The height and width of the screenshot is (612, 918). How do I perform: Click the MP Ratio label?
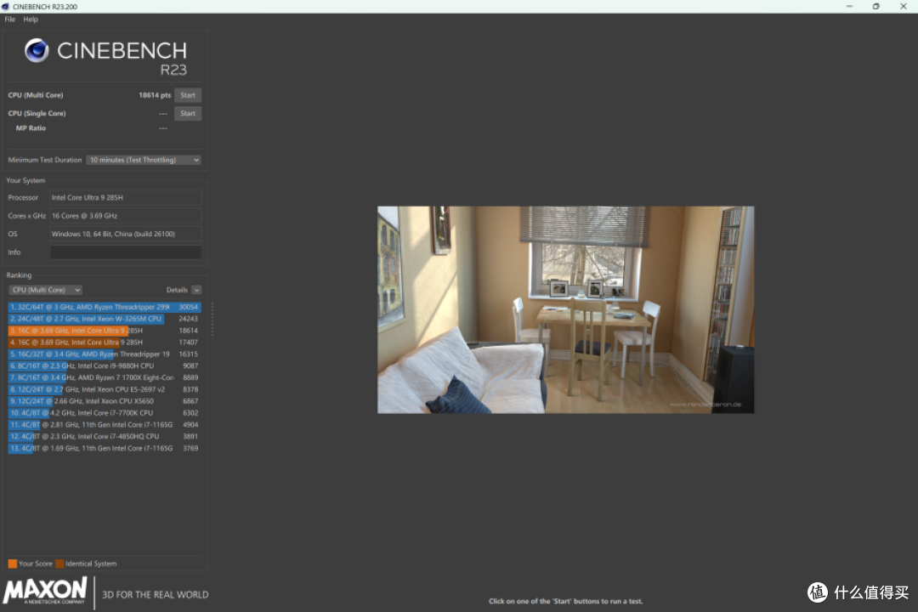tap(31, 128)
